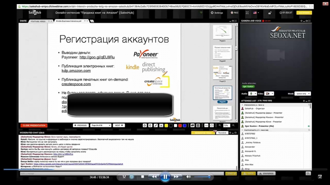
Task: Select the pointer highlight tool
Action: (x=161, y=125)
